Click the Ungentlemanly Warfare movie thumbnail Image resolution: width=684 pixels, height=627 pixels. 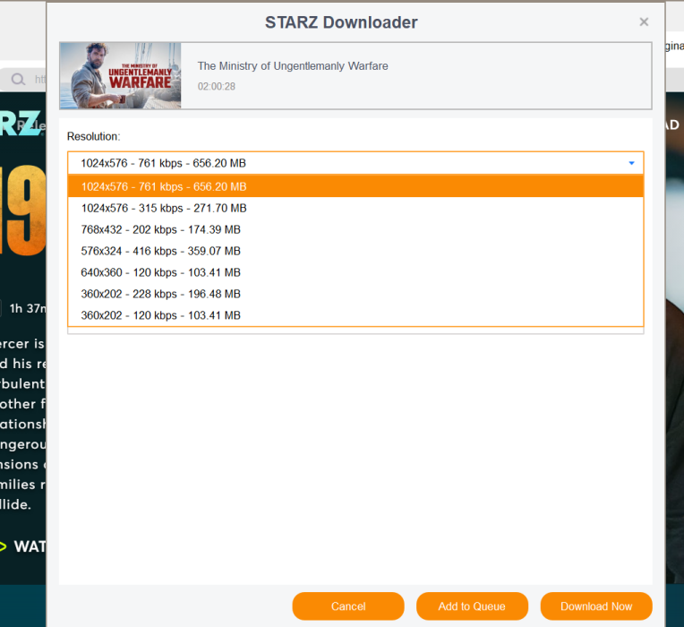(120, 75)
